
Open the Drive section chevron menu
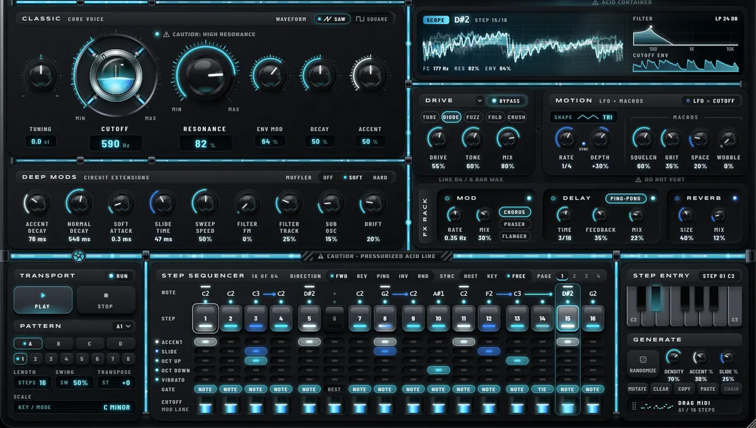(x=479, y=101)
